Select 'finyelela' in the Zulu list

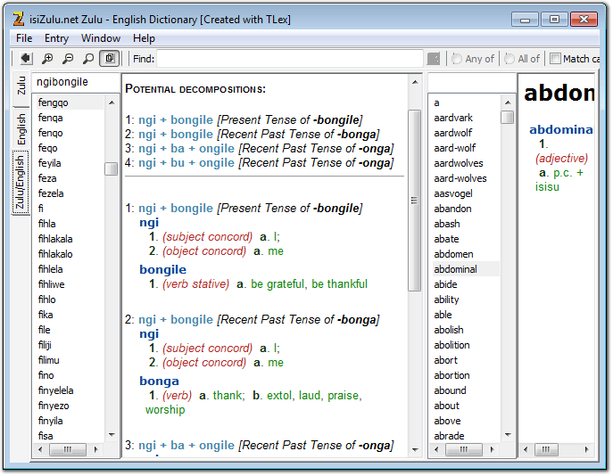click(56, 390)
